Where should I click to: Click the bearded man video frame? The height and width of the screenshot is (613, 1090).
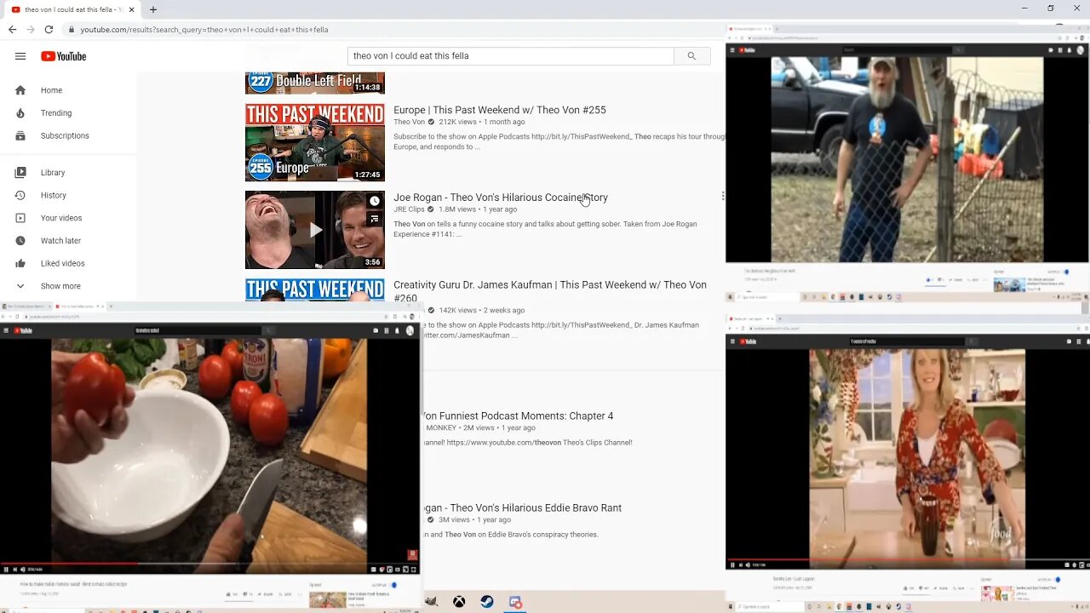coord(906,159)
